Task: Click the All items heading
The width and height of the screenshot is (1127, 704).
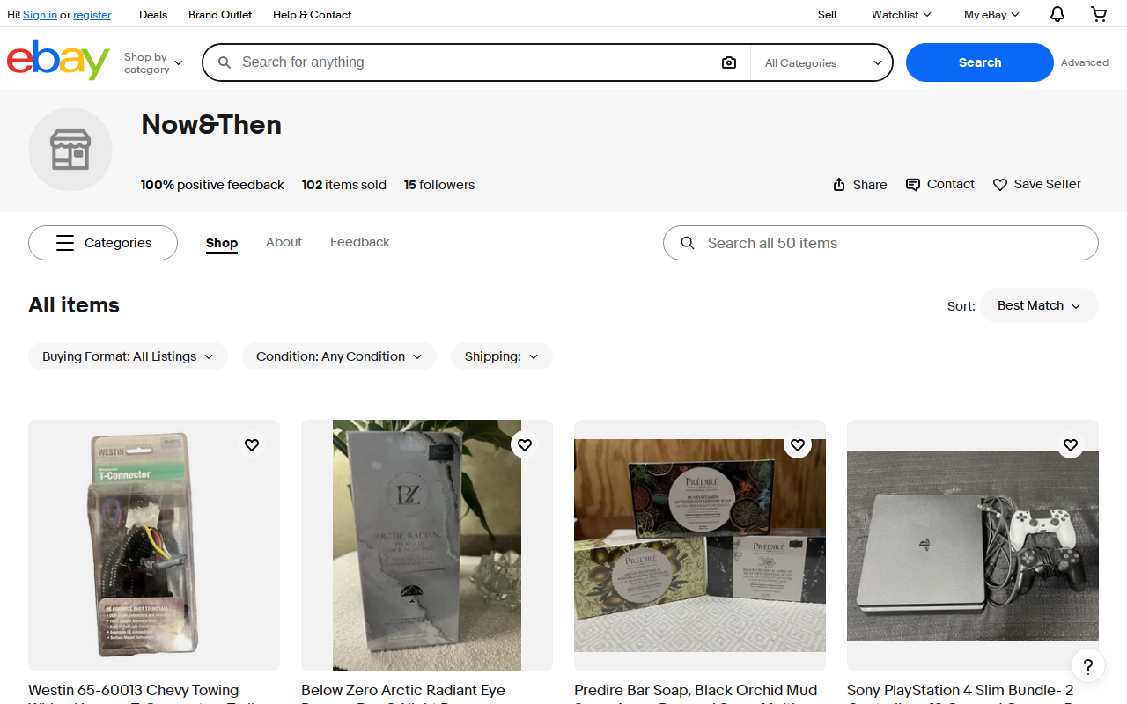Action: 74,305
